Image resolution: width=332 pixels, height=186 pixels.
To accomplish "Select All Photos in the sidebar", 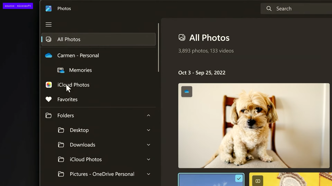I will [69, 39].
